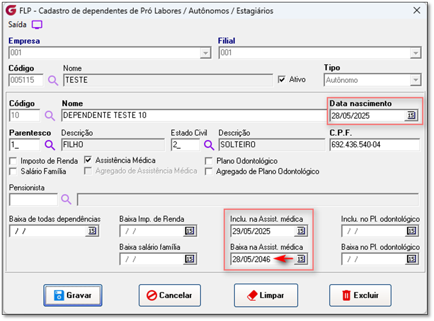The width and height of the screenshot is (434, 321).
Task: Click the Excluir button
Action: 360,295
